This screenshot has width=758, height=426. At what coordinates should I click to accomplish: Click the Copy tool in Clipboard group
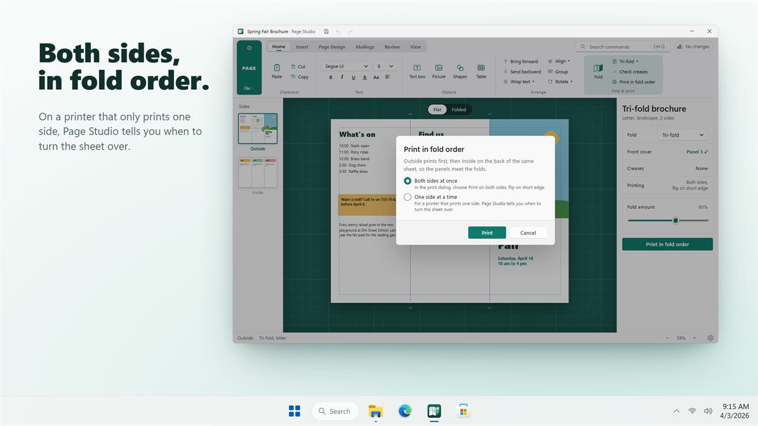(x=299, y=77)
